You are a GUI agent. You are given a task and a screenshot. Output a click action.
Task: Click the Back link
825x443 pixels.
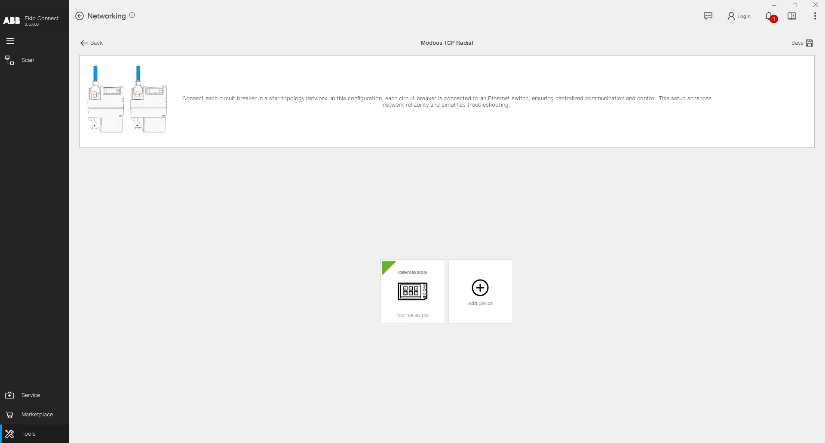[92, 43]
